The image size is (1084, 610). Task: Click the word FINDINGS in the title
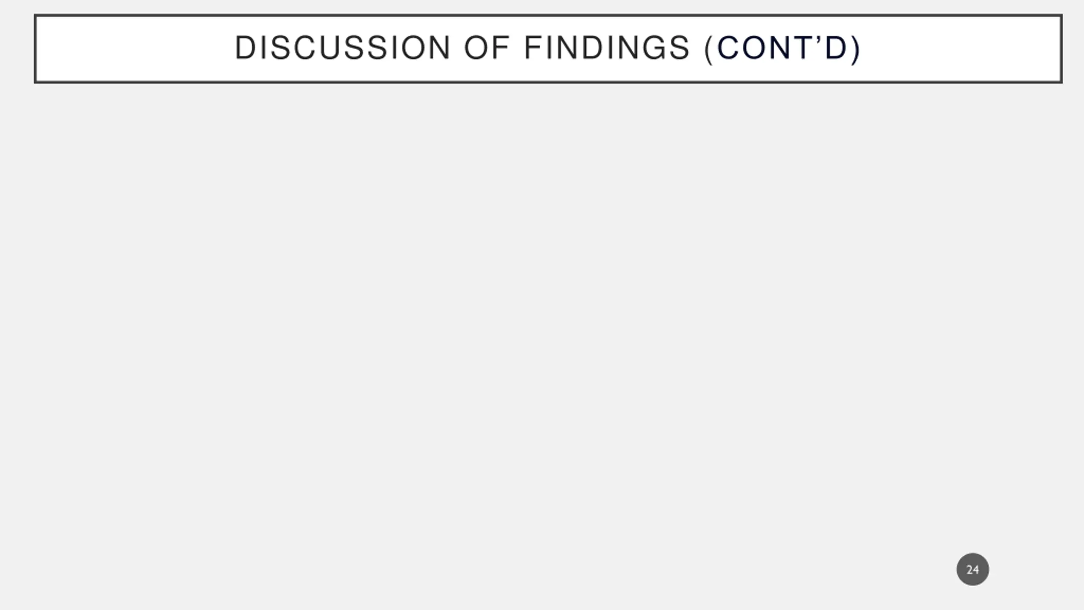tap(607, 48)
